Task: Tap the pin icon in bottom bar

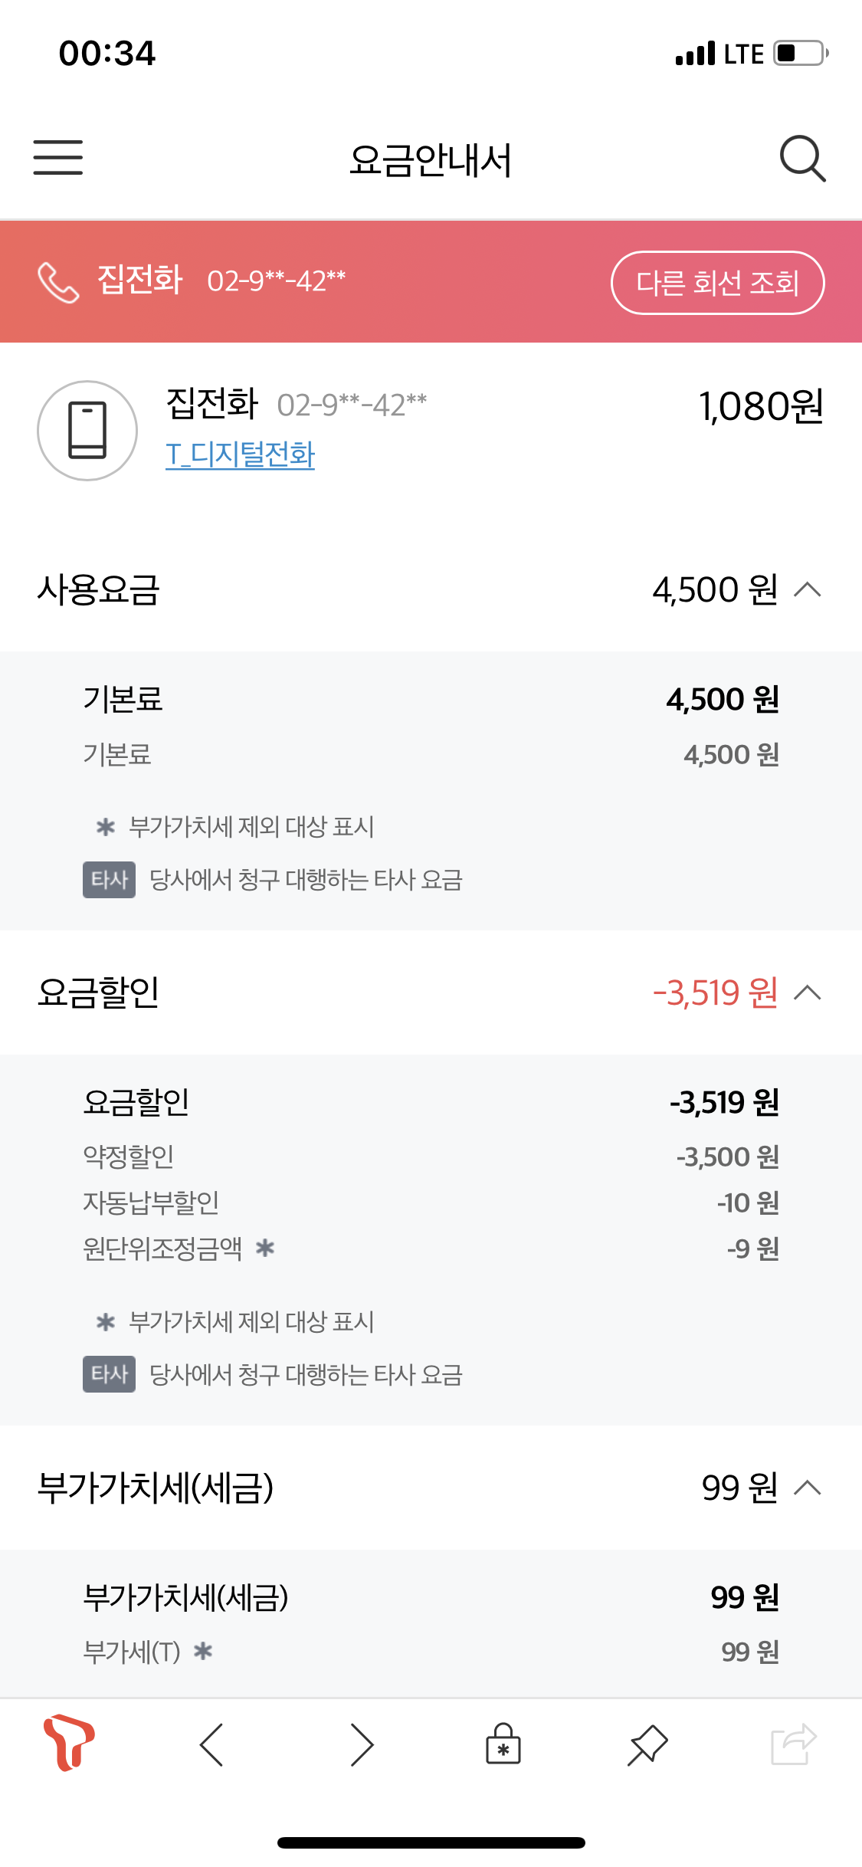Action: pos(647,1745)
